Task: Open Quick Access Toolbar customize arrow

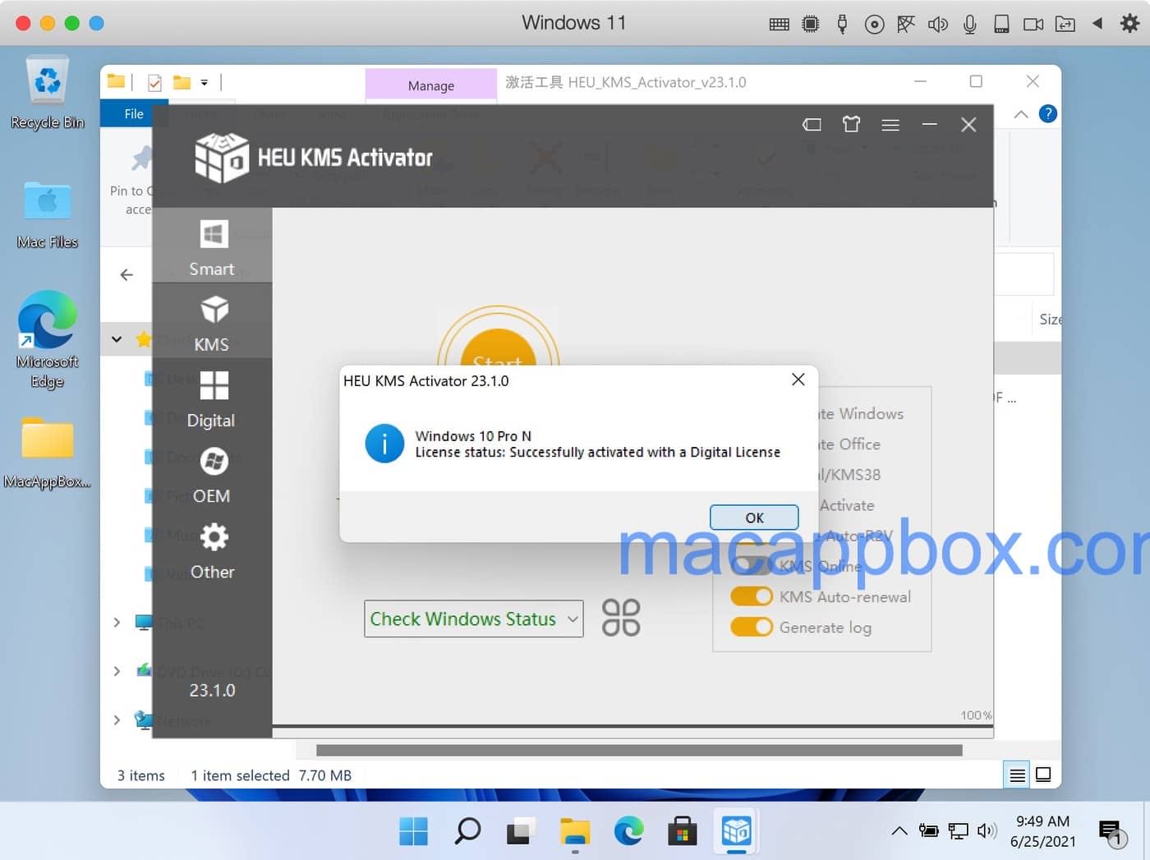Action: point(205,82)
